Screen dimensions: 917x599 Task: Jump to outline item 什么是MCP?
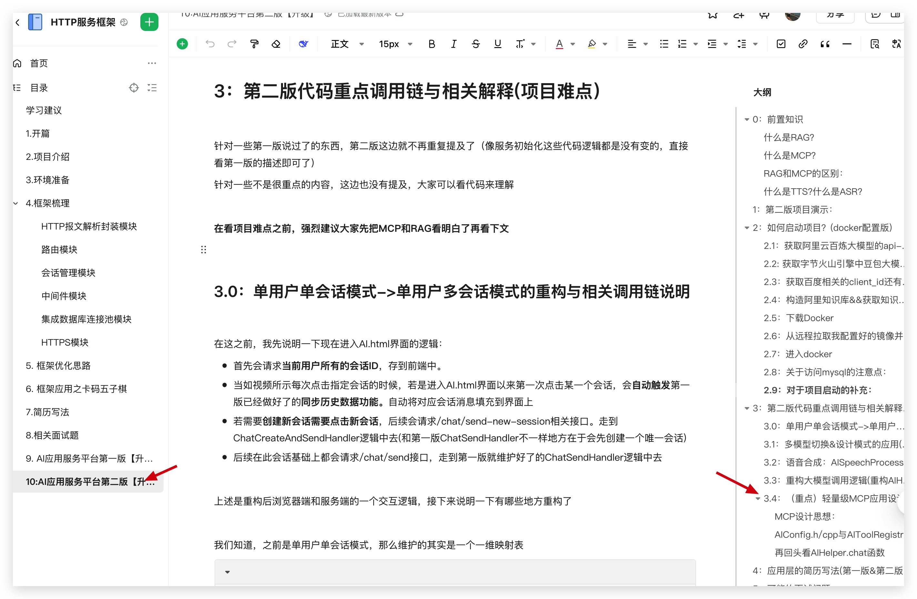(x=789, y=155)
